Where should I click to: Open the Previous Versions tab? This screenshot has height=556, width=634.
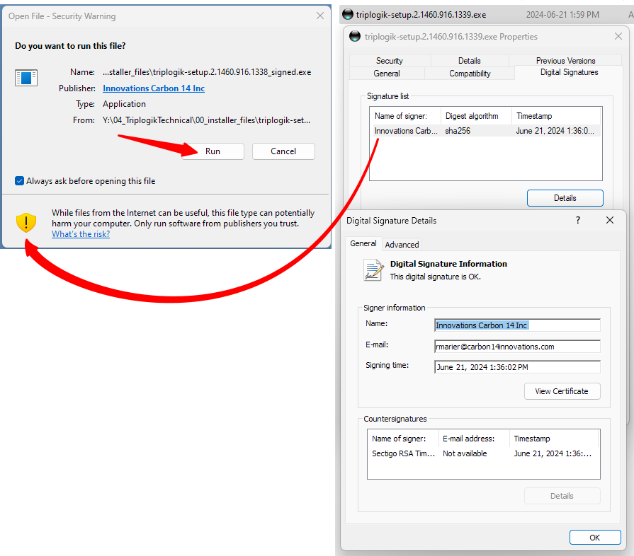[565, 61]
